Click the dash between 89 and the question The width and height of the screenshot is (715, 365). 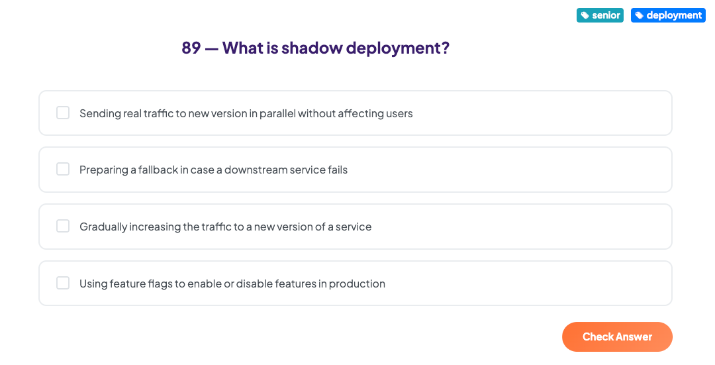[x=212, y=48]
